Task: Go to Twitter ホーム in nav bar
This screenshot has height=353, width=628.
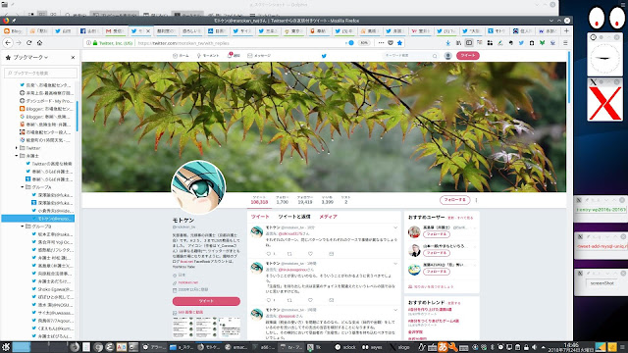Action: [x=181, y=56]
